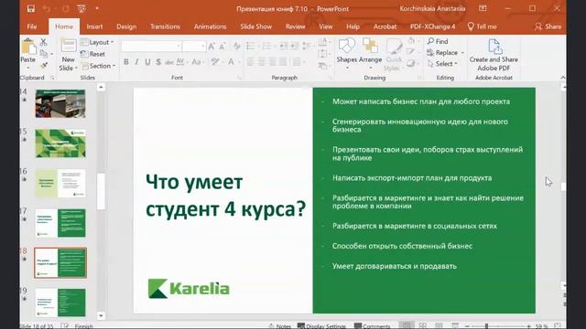Open the Select dropdown

point(442,64)
